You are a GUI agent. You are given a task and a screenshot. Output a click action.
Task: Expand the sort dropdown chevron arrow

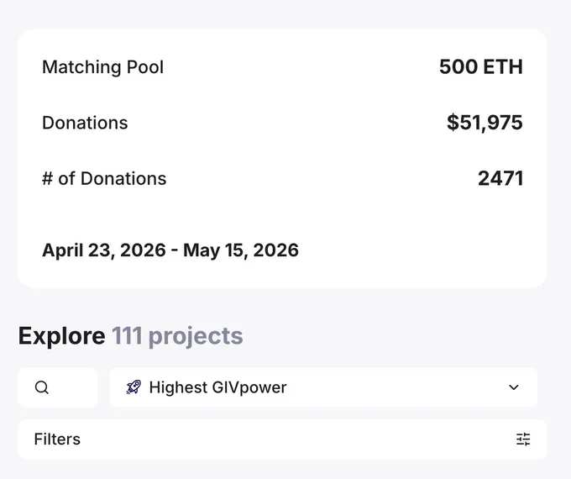point(513,387)
